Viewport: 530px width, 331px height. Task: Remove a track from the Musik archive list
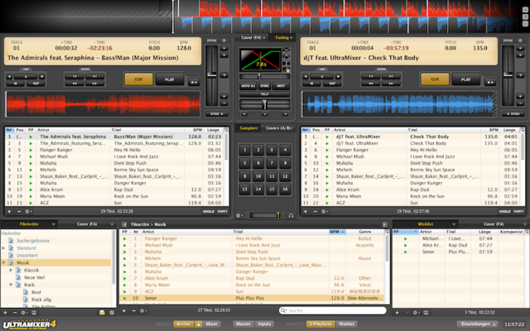tap(134, 311)
